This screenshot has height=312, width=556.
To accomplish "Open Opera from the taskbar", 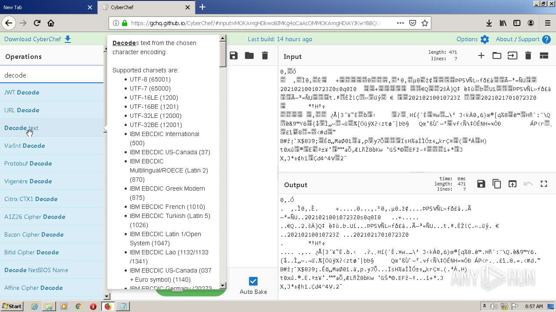I will [93, 306].
